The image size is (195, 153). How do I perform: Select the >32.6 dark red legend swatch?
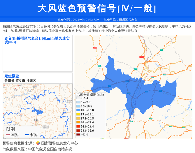78,134
